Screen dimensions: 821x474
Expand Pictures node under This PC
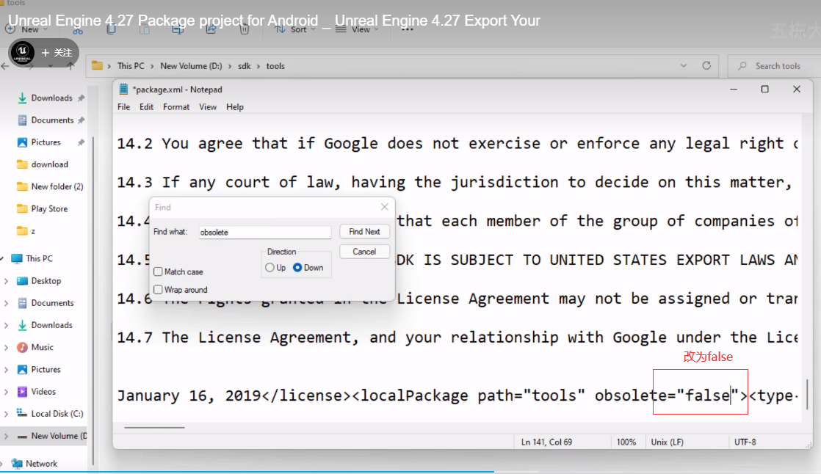point(6,369)
